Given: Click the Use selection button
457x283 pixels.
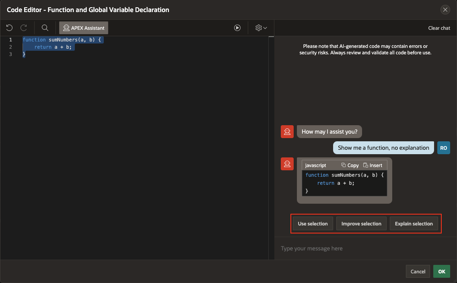Looking at the screenshot, I should [313, 223].
